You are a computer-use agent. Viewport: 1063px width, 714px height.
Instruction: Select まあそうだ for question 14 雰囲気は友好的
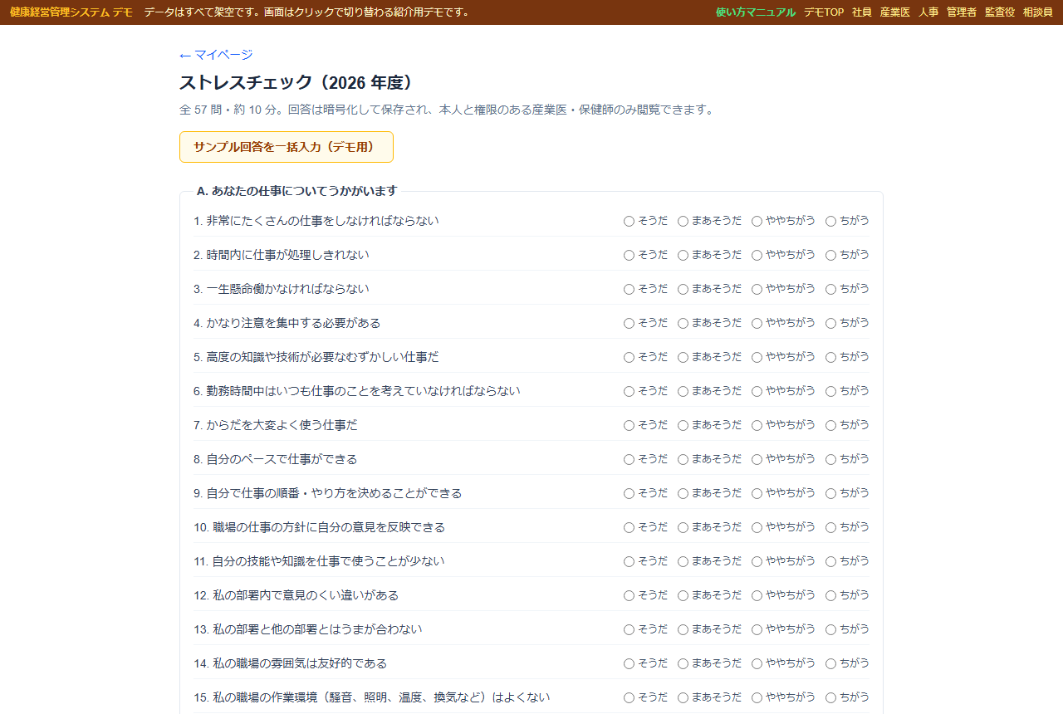683,663
